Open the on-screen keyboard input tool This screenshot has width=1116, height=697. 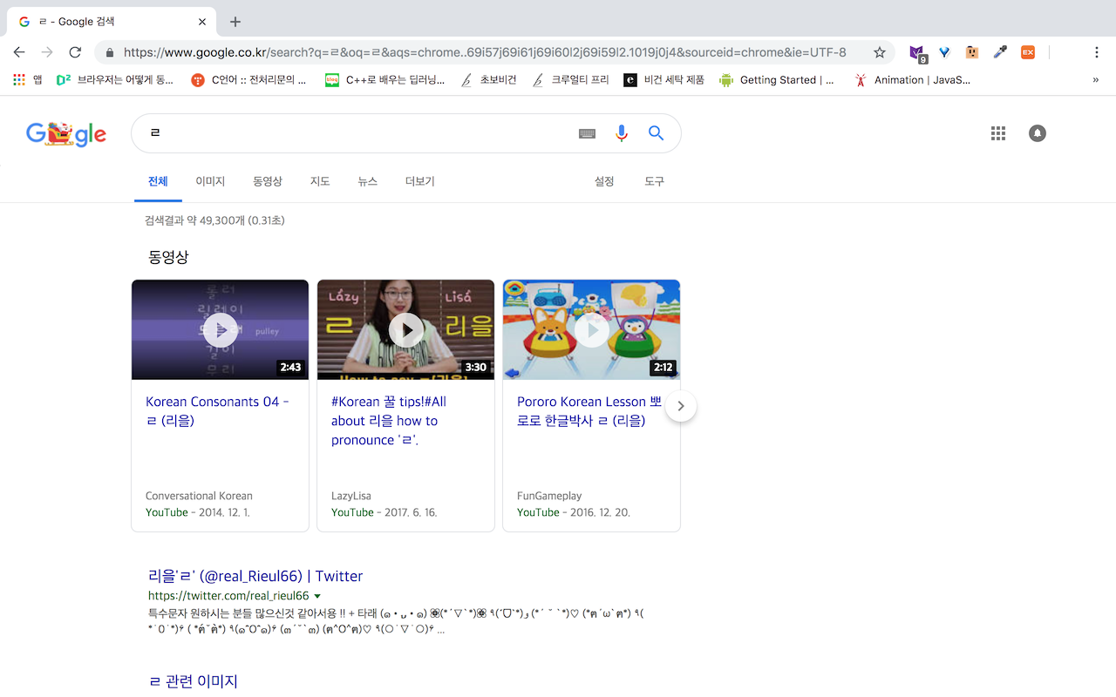click(x=587, y=133)
